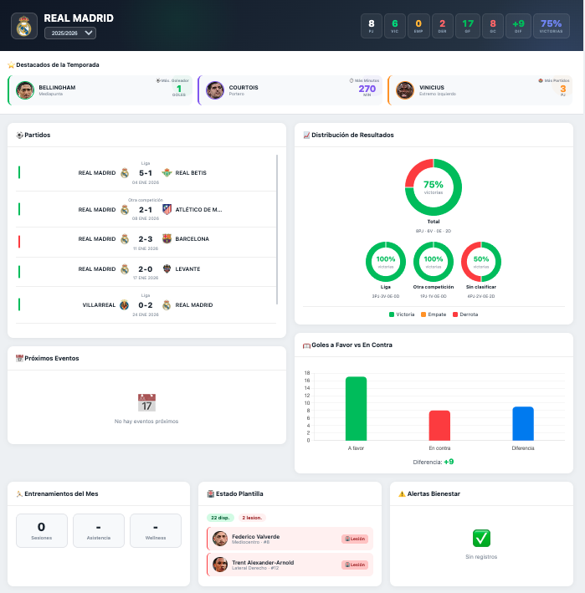Image resolution: width=585 pixels, height=593 pixels.
Task: Click the runner icon beside Entrenamientos del Mes
Action: pos(19,494)
